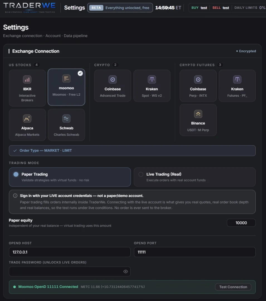The image size is (266, 301).
Task: Focus the Trade Password field
Action: (70, 271)
